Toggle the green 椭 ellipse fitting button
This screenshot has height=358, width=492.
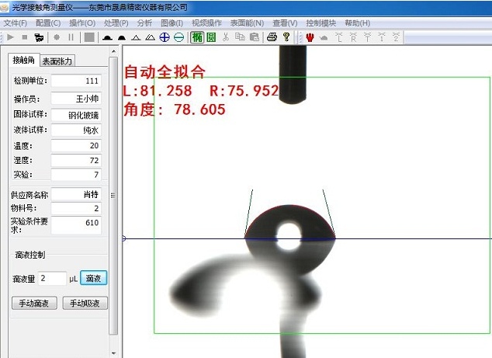click(197, 37)
